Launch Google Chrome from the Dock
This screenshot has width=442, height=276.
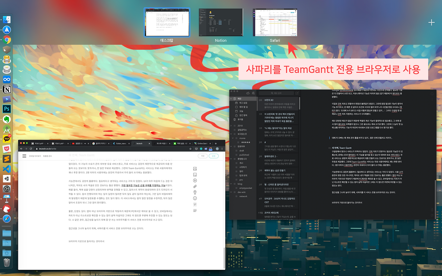tap(7, 40)
